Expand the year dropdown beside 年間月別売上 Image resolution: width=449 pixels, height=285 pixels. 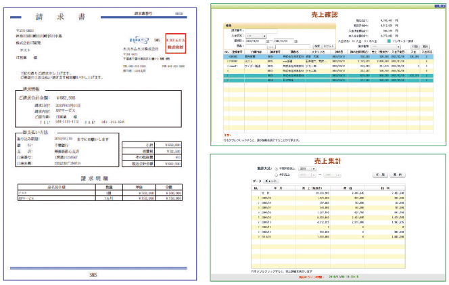click(307, 169)
